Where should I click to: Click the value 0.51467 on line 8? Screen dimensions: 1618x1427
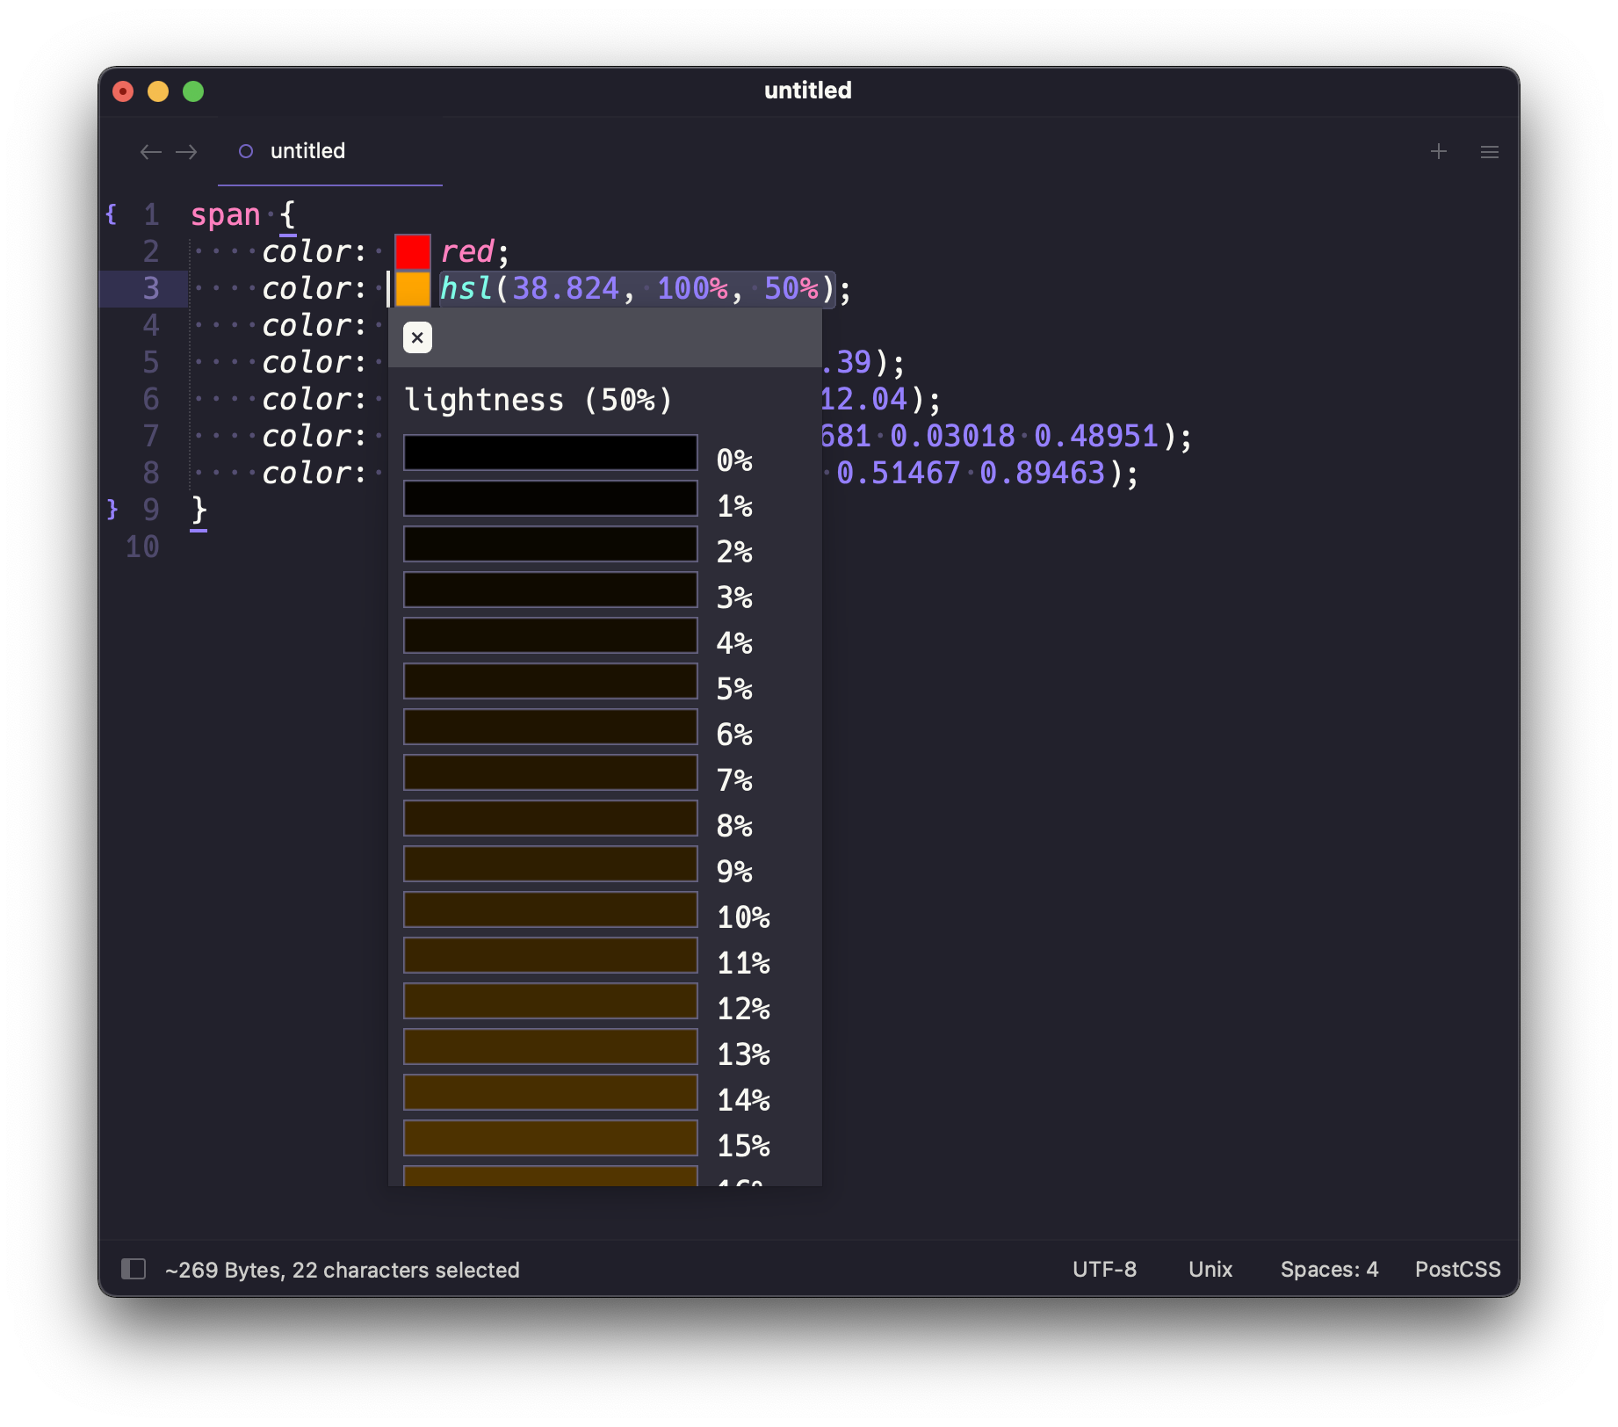[x=898, y=473]
